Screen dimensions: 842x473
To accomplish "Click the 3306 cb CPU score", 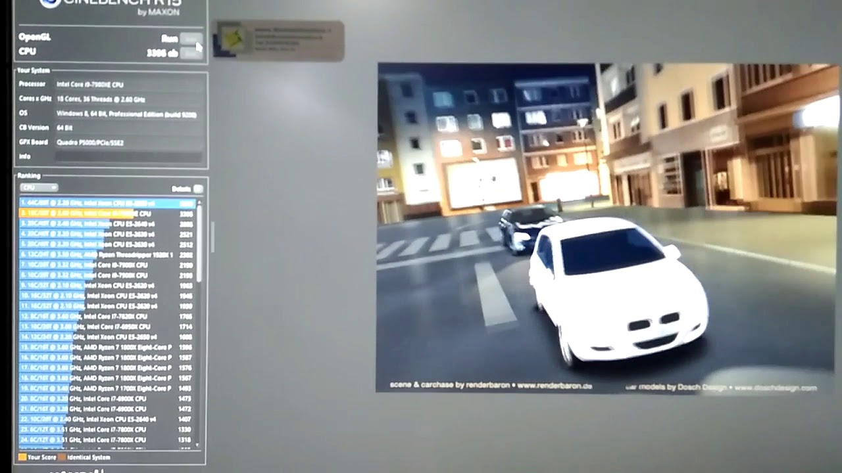I will [x=162, y=53].
